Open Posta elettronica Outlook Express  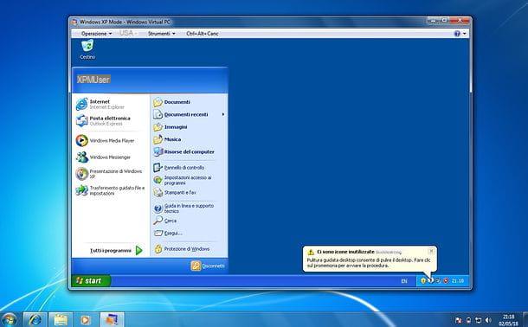point(103,121)
